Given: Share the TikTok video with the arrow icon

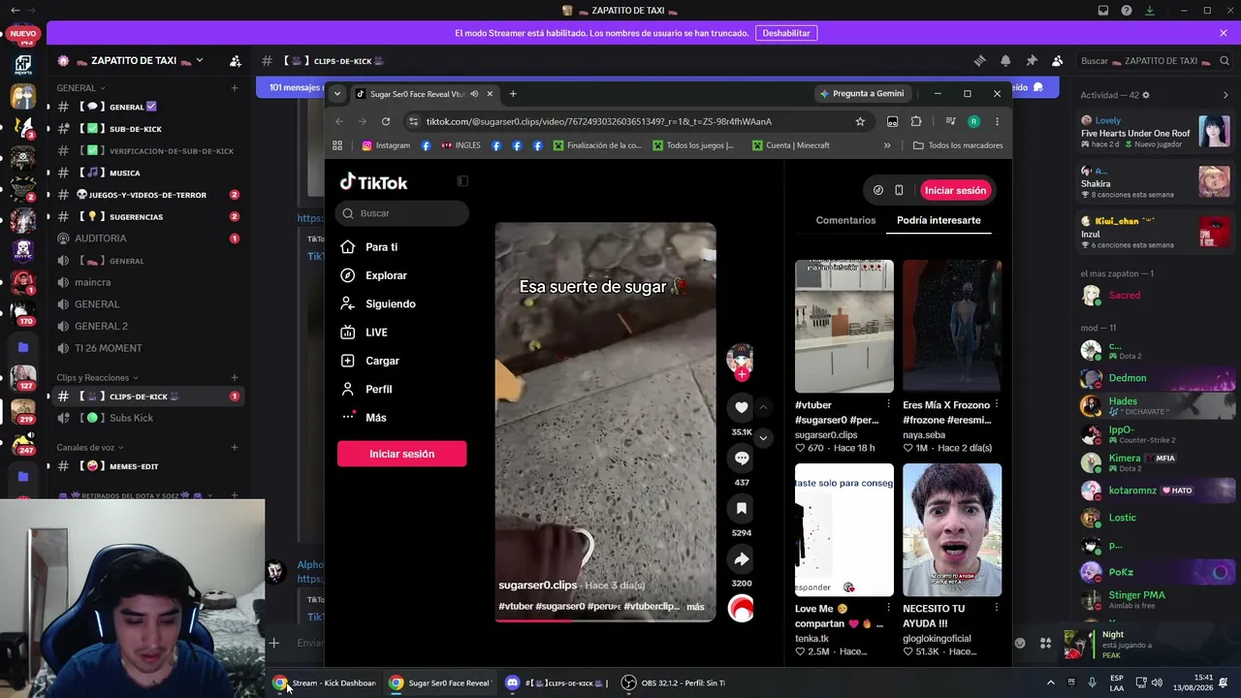Looking at the screenshot, I should (x=742, y=558).
